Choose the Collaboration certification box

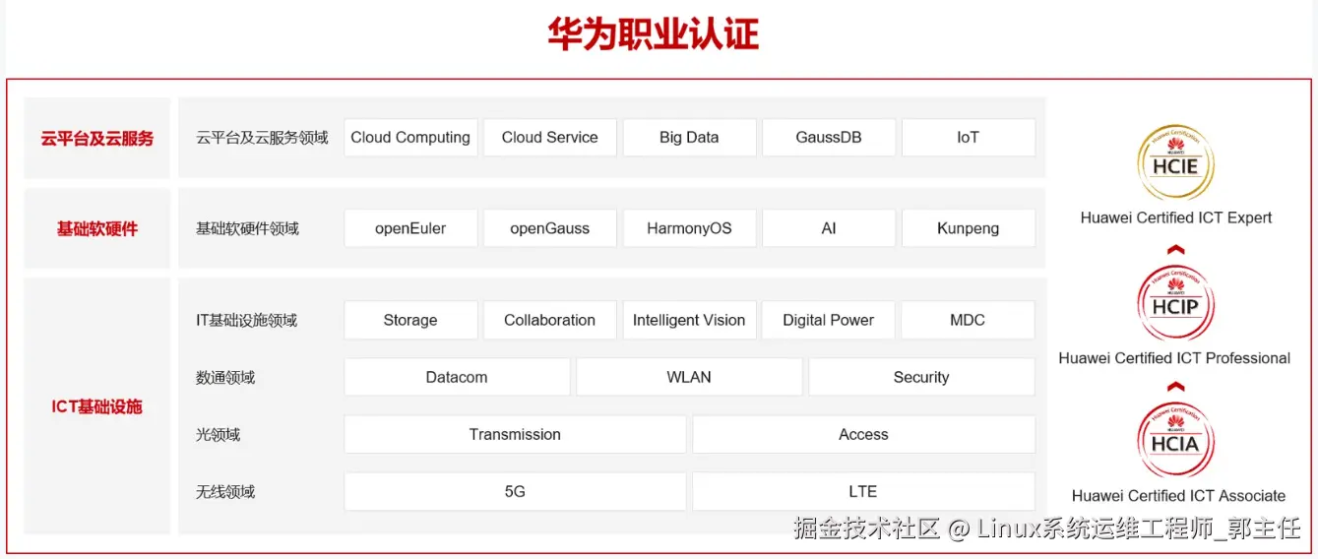tap(550, 320)
